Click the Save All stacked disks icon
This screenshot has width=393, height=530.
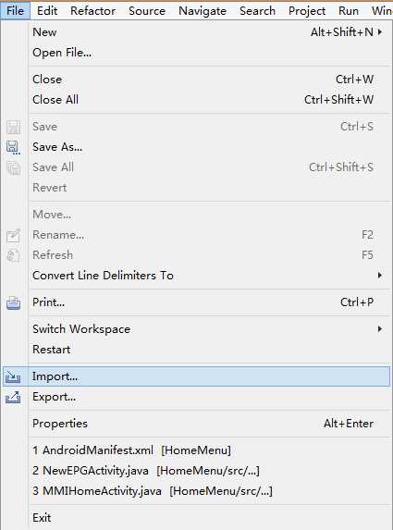pos(13,167)
